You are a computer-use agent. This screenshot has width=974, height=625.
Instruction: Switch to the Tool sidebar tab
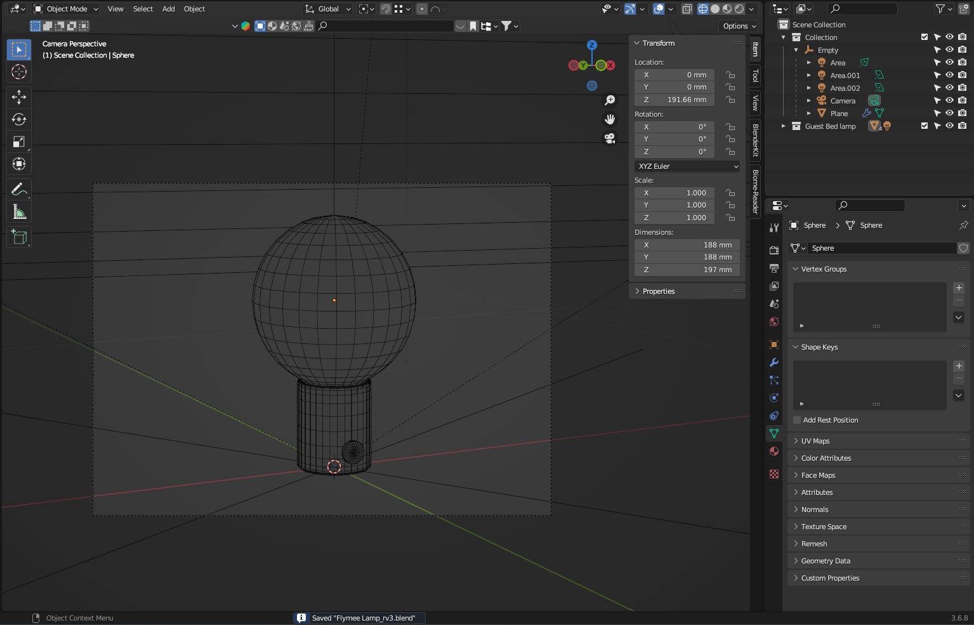755,76
